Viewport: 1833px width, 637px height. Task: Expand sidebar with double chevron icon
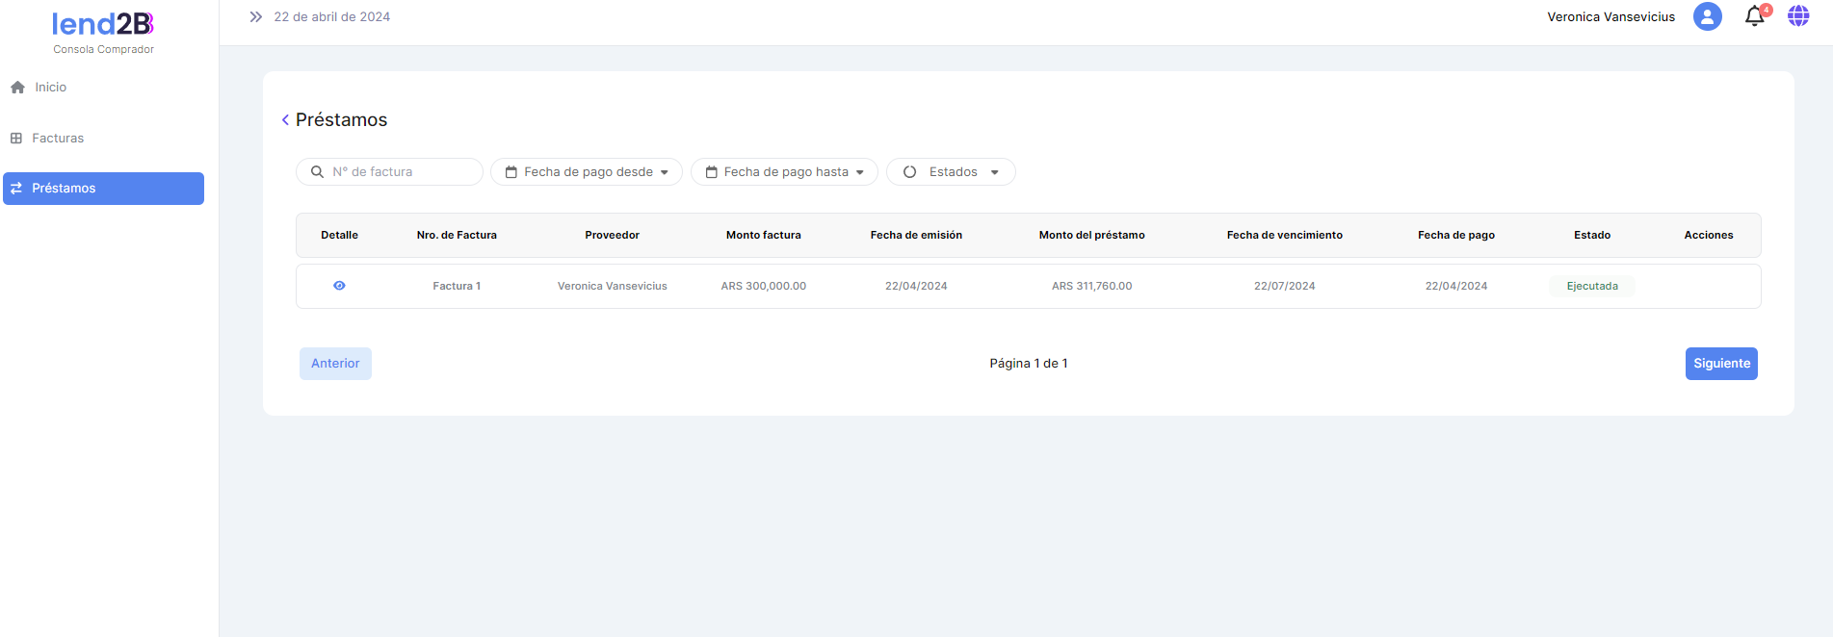click(x=255, y=17)
